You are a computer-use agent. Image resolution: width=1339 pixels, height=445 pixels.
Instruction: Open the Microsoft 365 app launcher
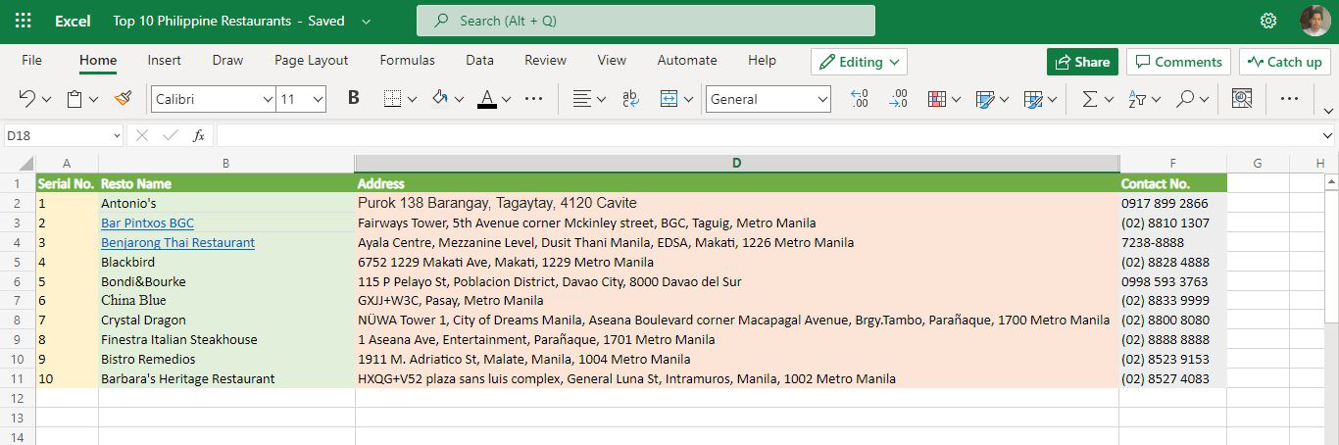click(x=24, y=21)
